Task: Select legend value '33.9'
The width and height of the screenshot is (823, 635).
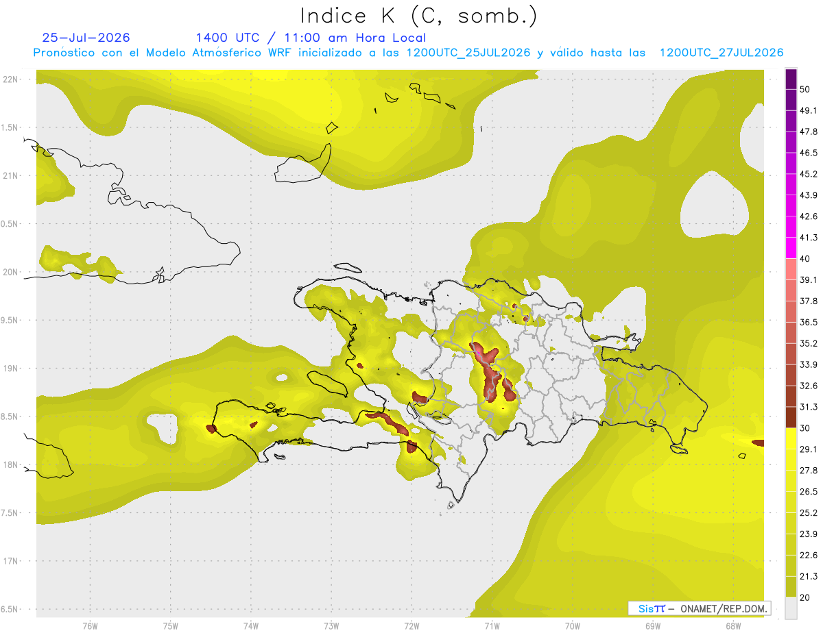Action: click(x=809, y=364)
